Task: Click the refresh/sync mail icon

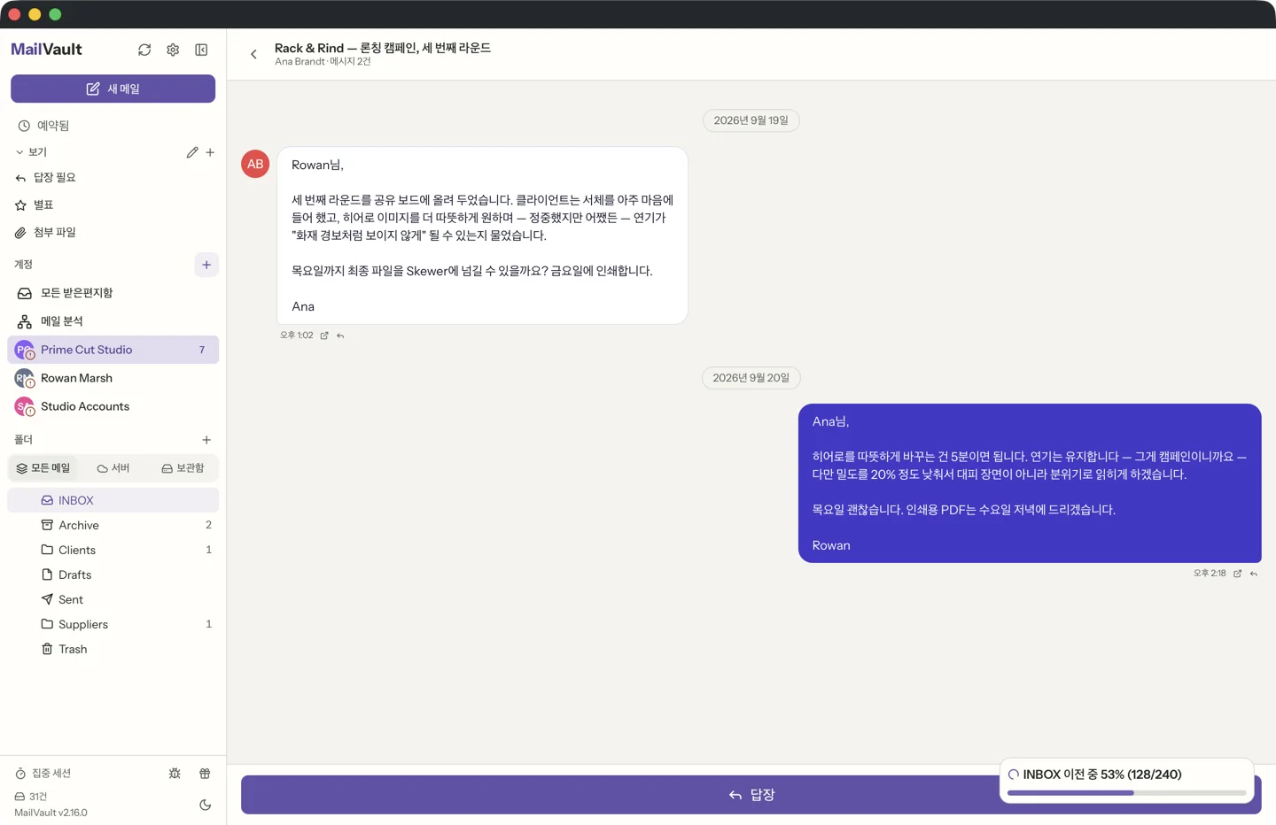Action: coord(144,50)
